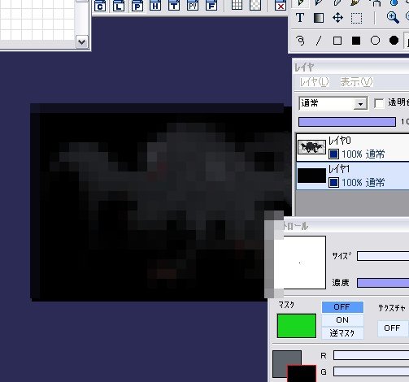Open the 表示(V) menu in layer panel
The image size is (409, 382).
coord(356,82)
